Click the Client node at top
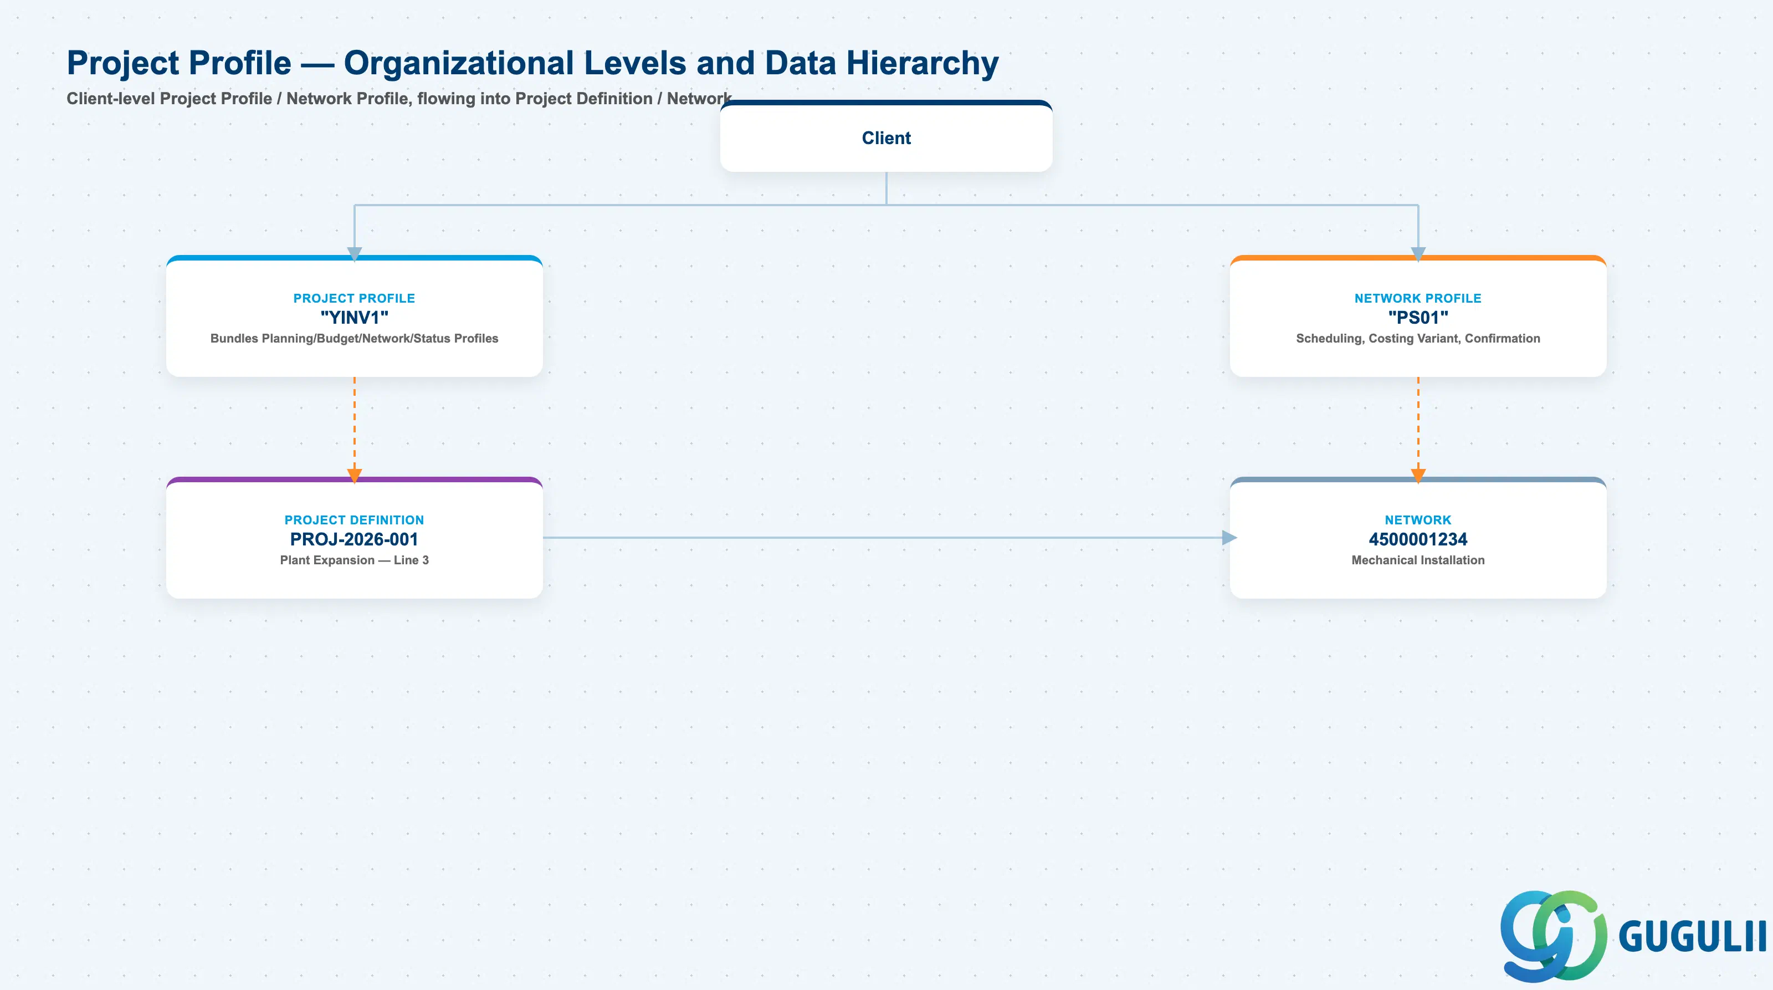 tap(886, 136)
